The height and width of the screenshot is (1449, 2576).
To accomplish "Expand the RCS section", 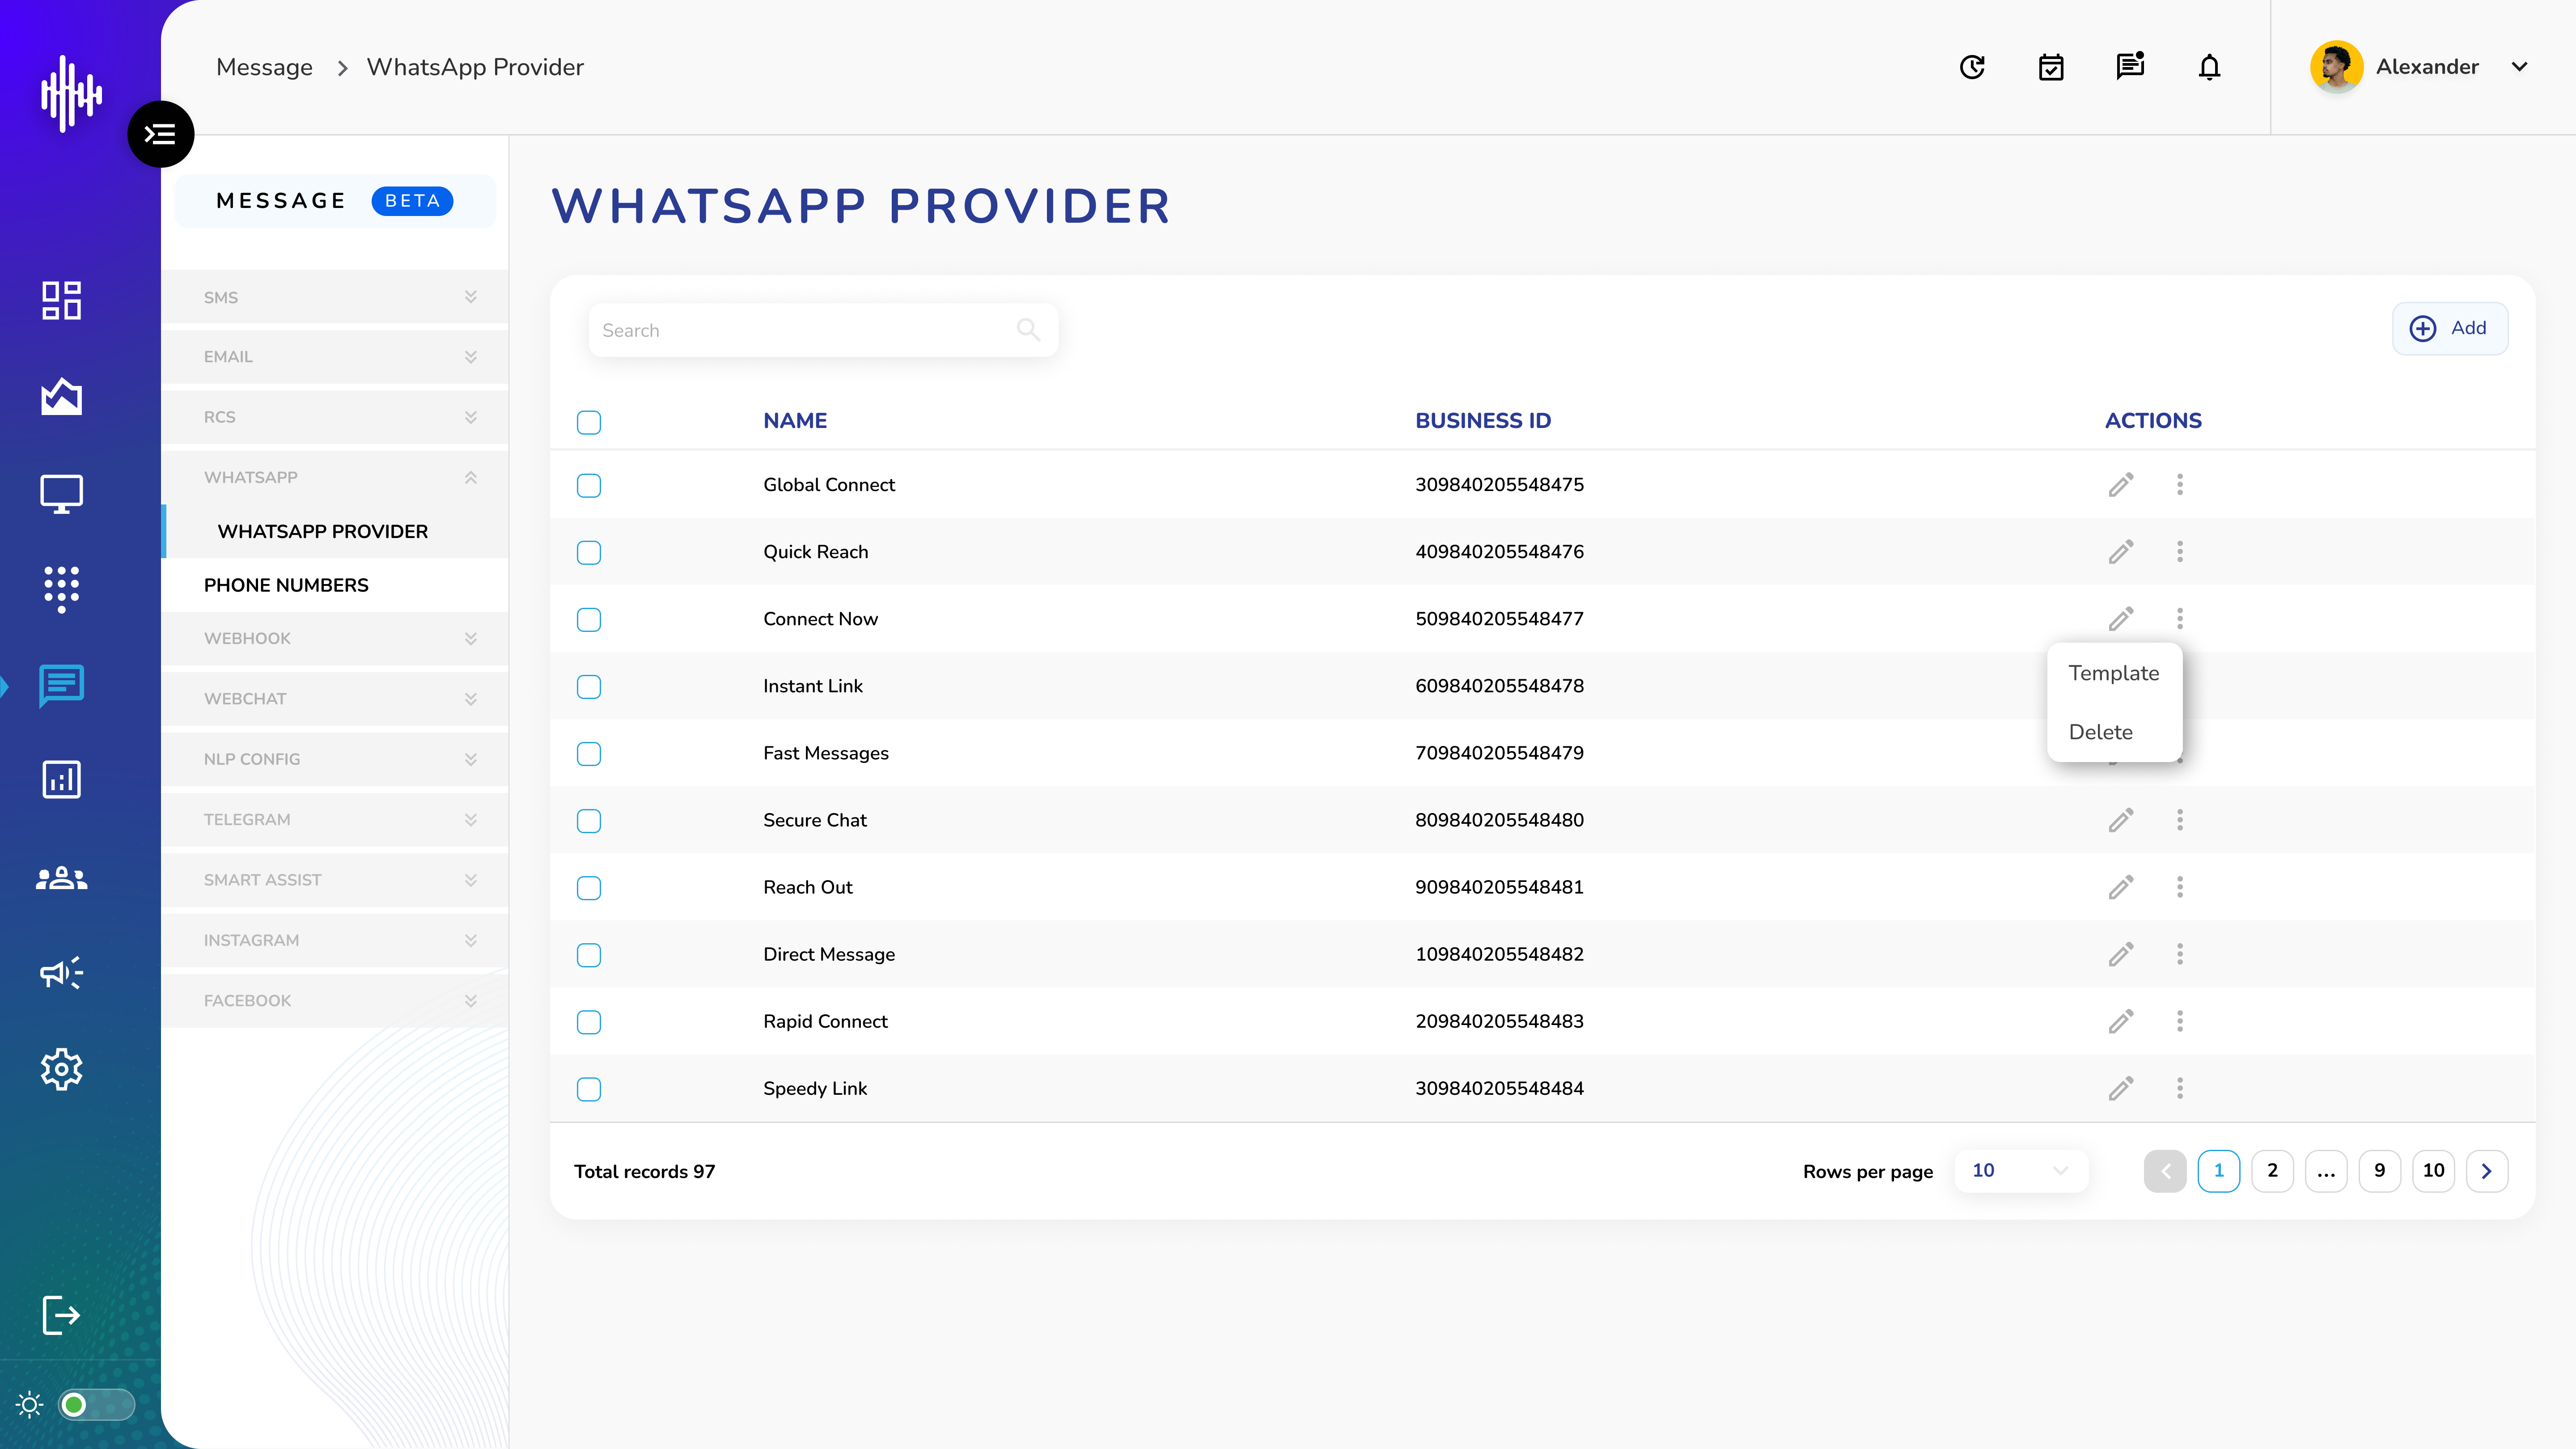I will click(x=335, y=417).
